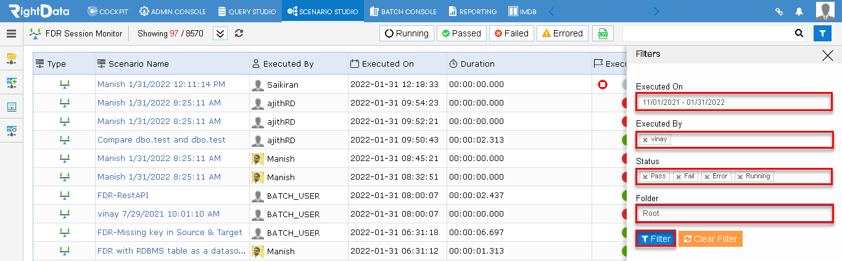The height and width of the screenshot is (261, 842).
Task: Open the Batch Console tab
Action: [403, 11]
